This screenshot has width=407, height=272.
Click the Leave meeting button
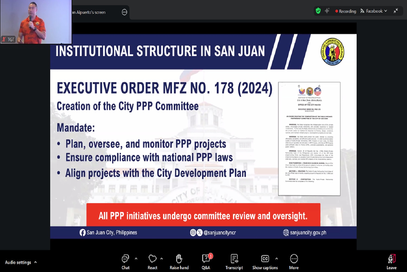point(392,262)
